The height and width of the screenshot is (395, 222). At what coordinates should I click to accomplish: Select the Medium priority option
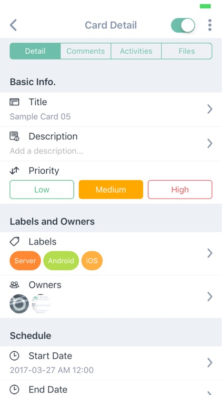click(x=111, y=190)
